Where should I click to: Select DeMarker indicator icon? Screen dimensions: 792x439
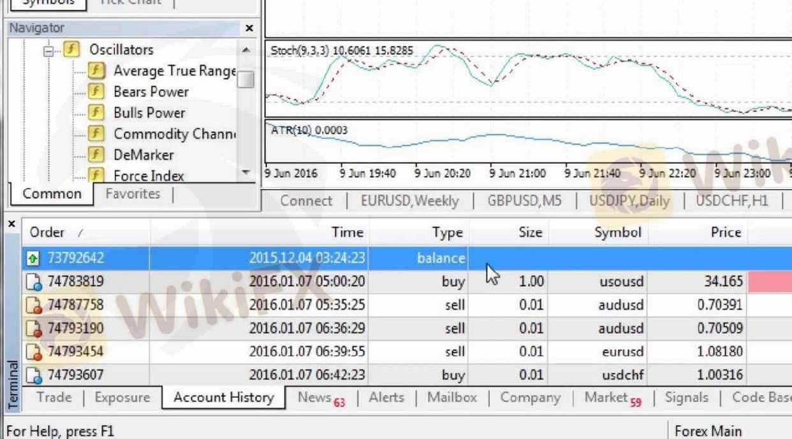tap(96, 154)
